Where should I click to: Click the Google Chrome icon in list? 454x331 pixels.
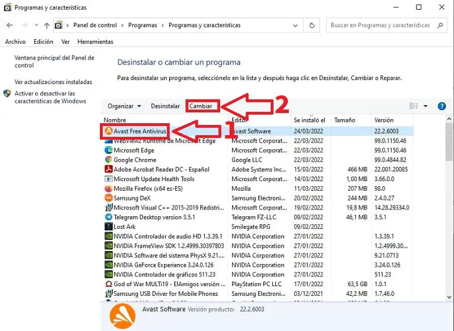coord(108,160)
